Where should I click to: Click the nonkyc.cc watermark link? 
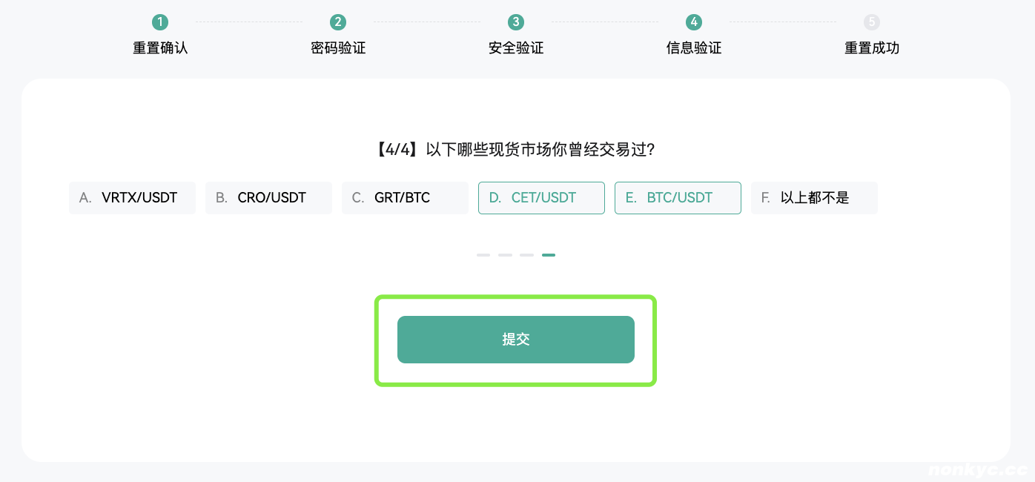tap(977, 470)
